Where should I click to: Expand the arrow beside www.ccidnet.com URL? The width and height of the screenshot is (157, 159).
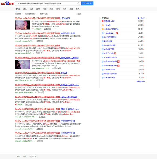pos(52,68)
